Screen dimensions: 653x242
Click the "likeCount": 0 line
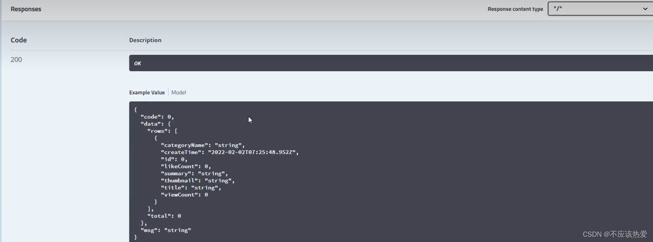click(x=186, y=166)
